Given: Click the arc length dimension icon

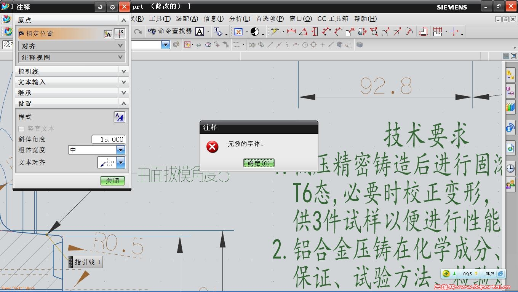Looking at the screenshot, I should click(409, 32).
